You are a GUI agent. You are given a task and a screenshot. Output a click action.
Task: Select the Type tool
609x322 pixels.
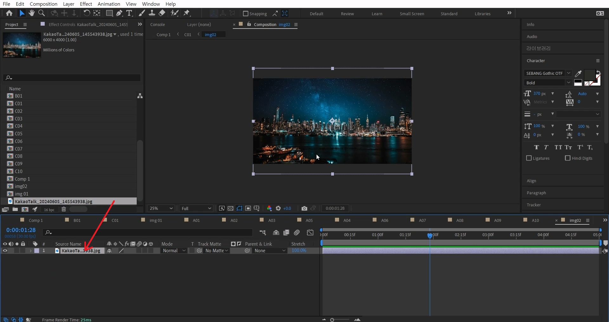tap(129, 13)
